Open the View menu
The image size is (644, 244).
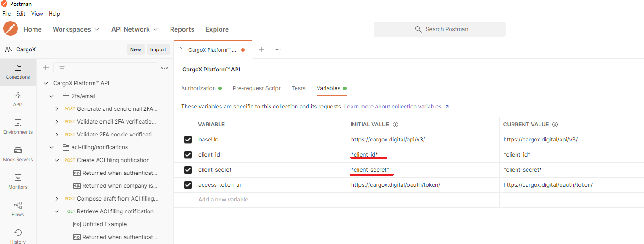tap(37, 14)
